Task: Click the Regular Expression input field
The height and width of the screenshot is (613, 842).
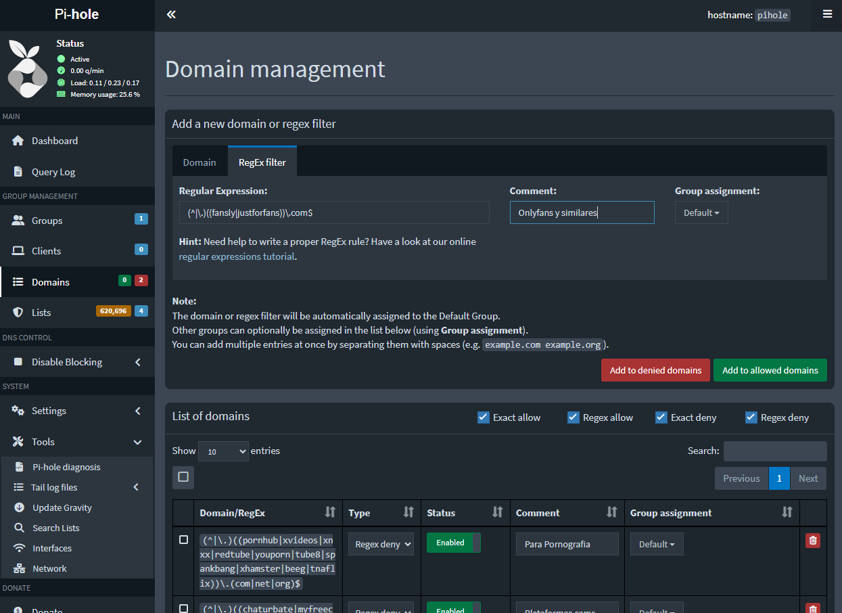Action: pyautogui.click(x=334, y=212)
